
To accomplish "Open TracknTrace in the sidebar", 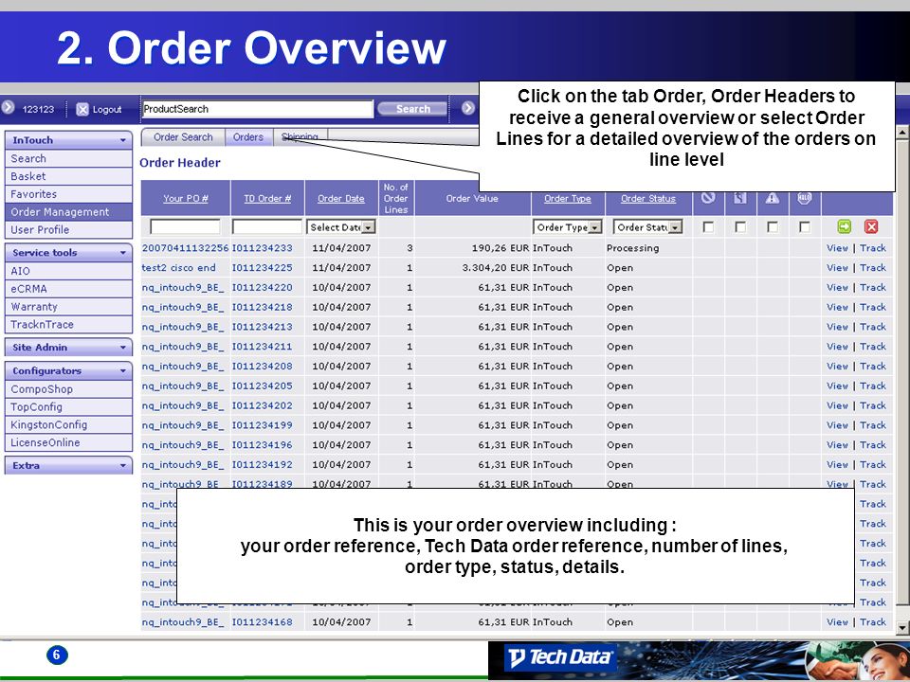I will [x=68, y=325].
